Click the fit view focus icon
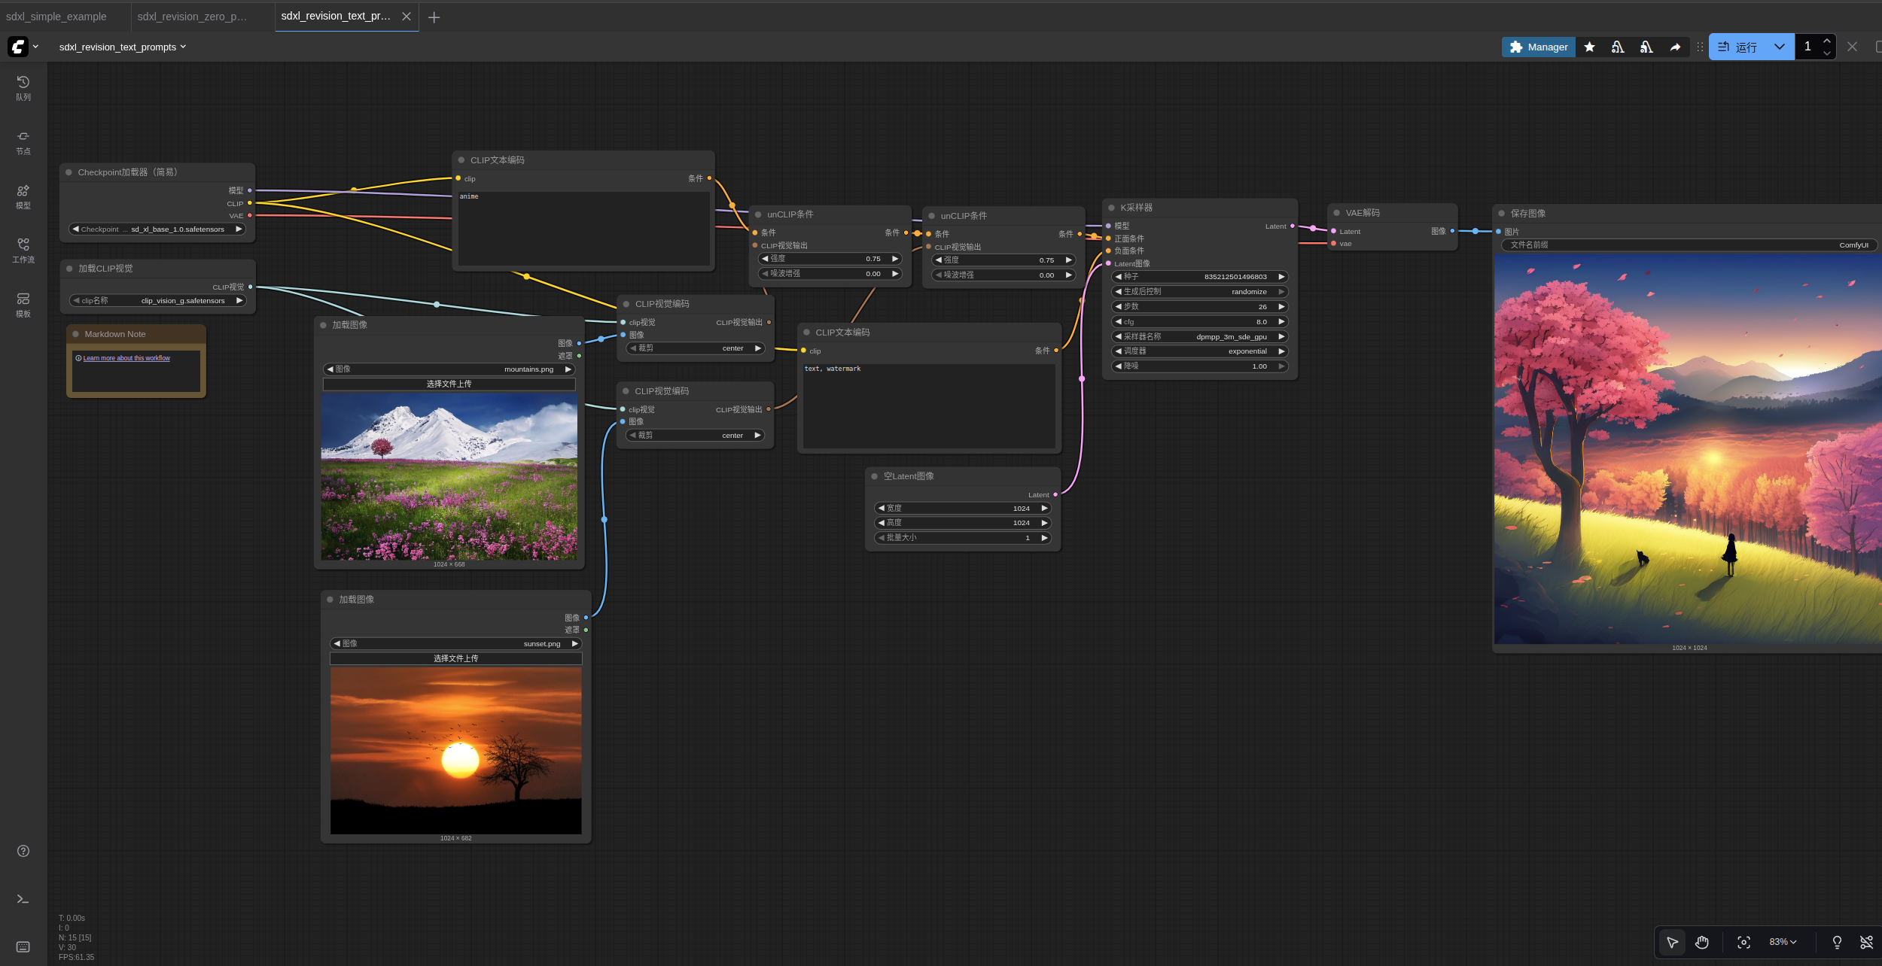This screenshot has width=1882, height=966. coord(1743,942)
